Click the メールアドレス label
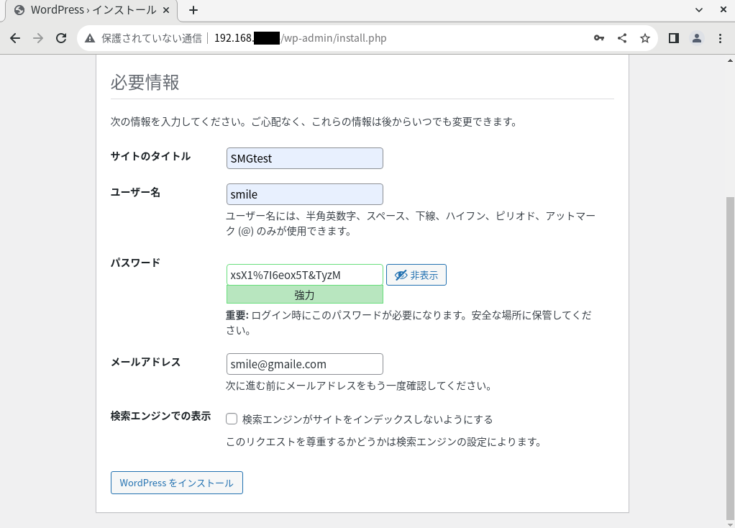735x528 pixels. (145, 362)
